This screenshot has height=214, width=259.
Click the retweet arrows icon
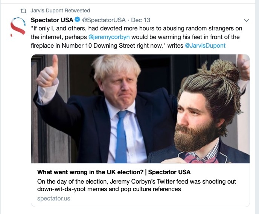point(23,11)
